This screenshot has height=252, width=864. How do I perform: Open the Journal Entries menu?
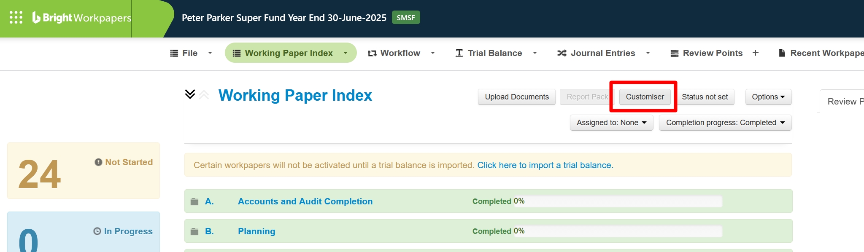click(603, 53)
